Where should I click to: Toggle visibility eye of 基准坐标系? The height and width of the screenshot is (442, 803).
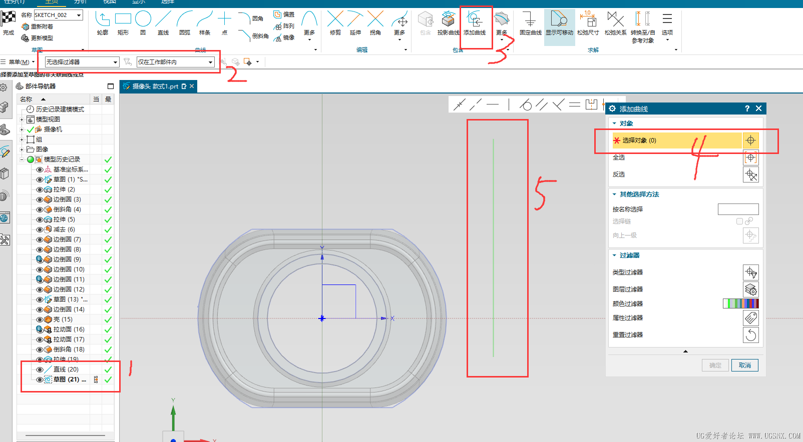pyautogui.click(x=40, y=169)
